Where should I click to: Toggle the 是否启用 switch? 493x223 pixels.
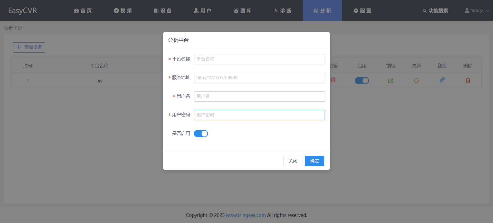(201, 133)
